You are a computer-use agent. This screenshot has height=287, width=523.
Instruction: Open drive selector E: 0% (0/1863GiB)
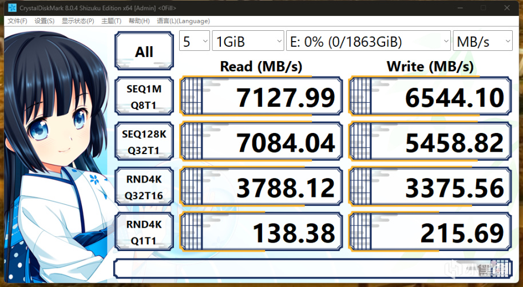pyautogui.click(x=369, y=41)
